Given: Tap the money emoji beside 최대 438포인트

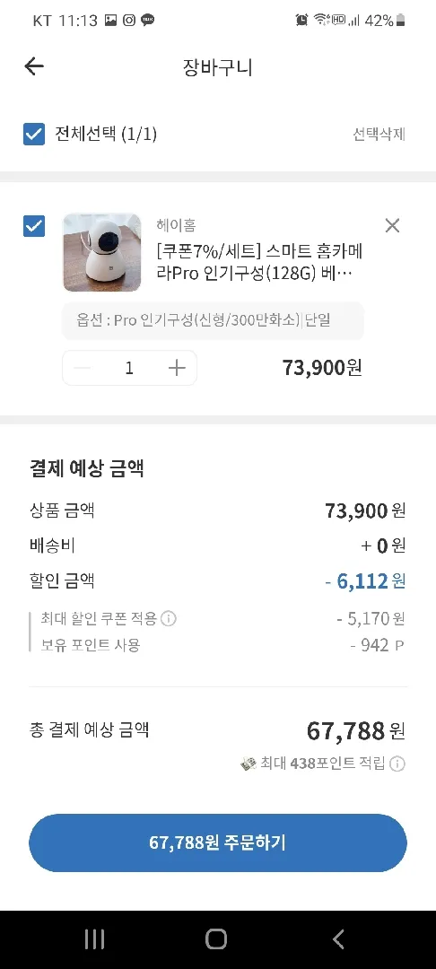Looking at the screenshot, I should pyautogui.click(x=248, y=764).
